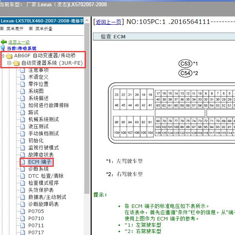The width and height of the screenshot is (235, 235).
Task: Open the 术语定义 tree item
Action: coord(38,77)
